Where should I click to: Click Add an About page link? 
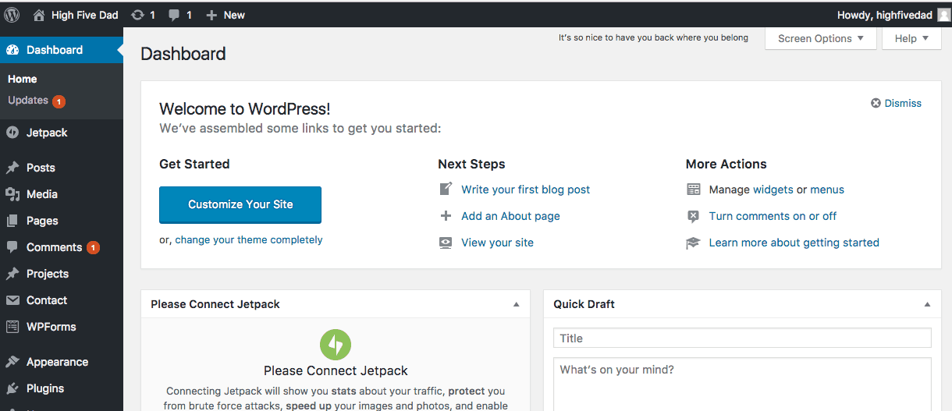(x=510, y=216)
